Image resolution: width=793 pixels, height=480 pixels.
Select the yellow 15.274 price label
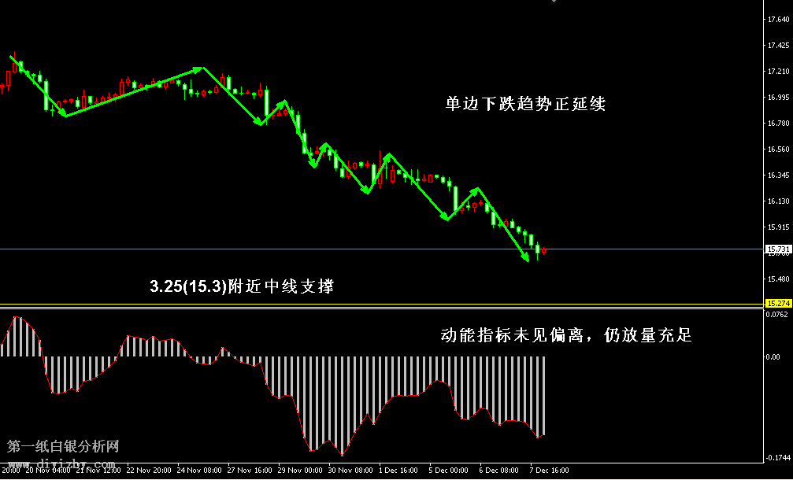pos(776,303)
